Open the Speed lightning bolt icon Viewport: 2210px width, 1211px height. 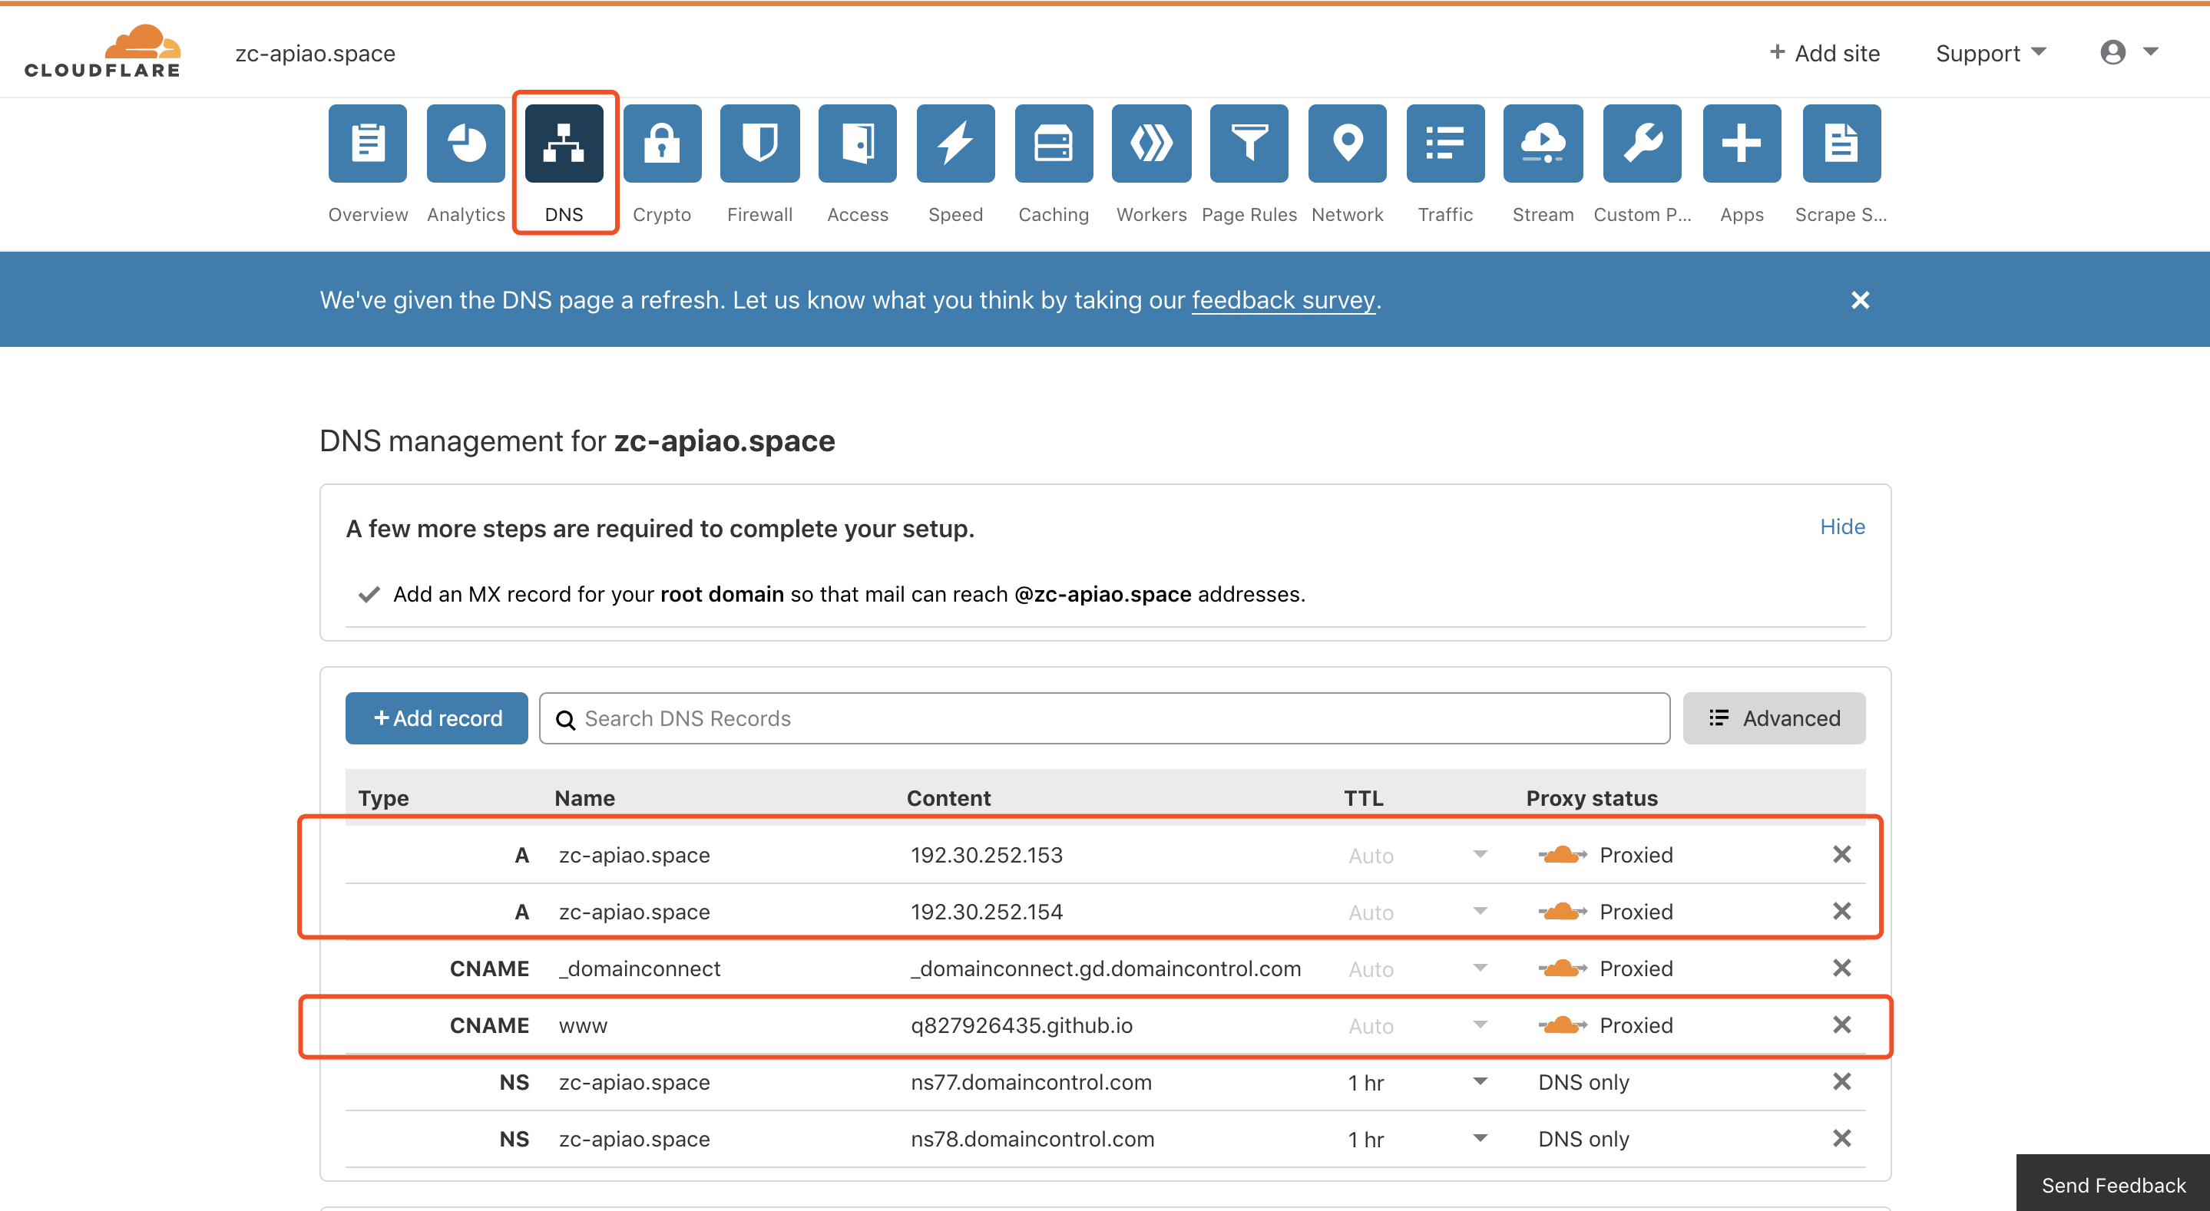[956, 144]
